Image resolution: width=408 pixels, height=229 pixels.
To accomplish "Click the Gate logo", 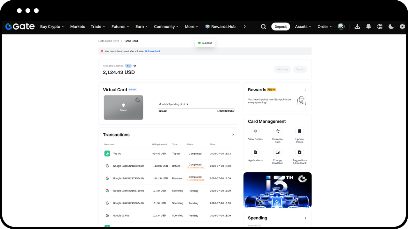I will [20, 26].
